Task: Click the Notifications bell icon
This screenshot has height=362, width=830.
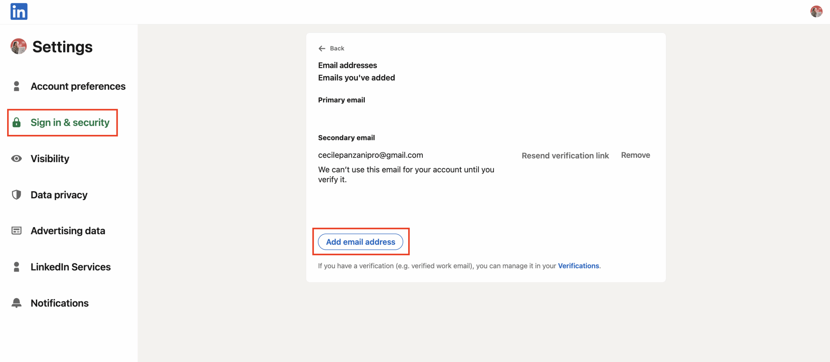Action: tap(17, 303)
